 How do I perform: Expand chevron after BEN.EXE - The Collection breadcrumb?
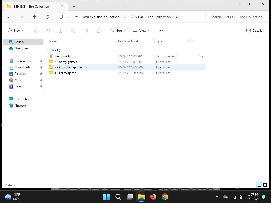(x=177, y=17)
